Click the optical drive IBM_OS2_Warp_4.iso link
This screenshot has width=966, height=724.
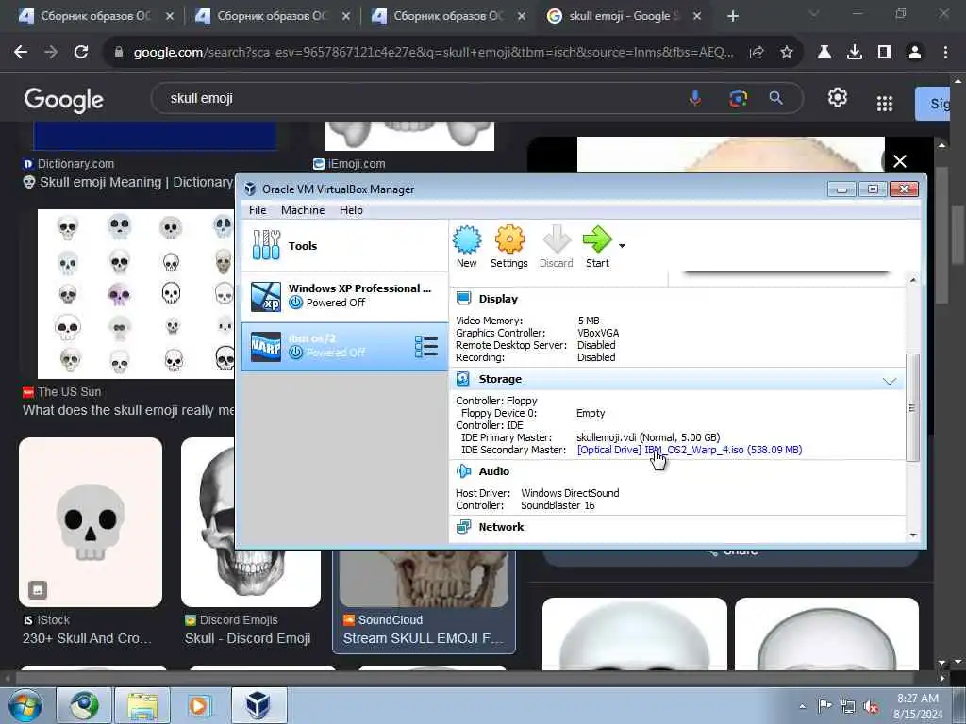click(x=690, y=450)
